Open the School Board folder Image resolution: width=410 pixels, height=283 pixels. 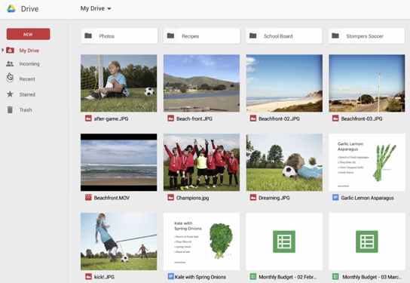(x=284, y=36)
